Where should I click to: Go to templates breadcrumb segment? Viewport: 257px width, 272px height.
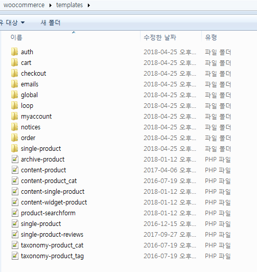(69, 5)
